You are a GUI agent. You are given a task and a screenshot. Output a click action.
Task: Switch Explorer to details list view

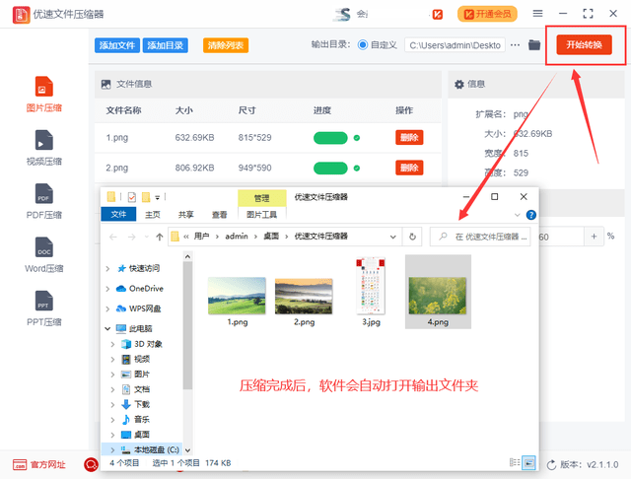pyautogui.click(x=515, y=462)
